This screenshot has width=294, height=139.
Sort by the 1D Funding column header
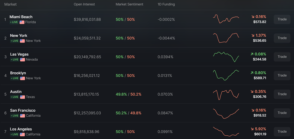pos(166,5)
